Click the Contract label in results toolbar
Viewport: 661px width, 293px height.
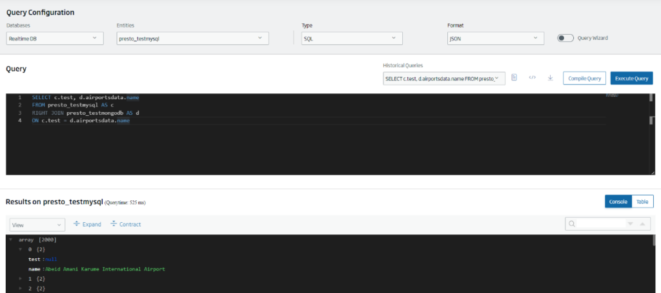(130, 225)
